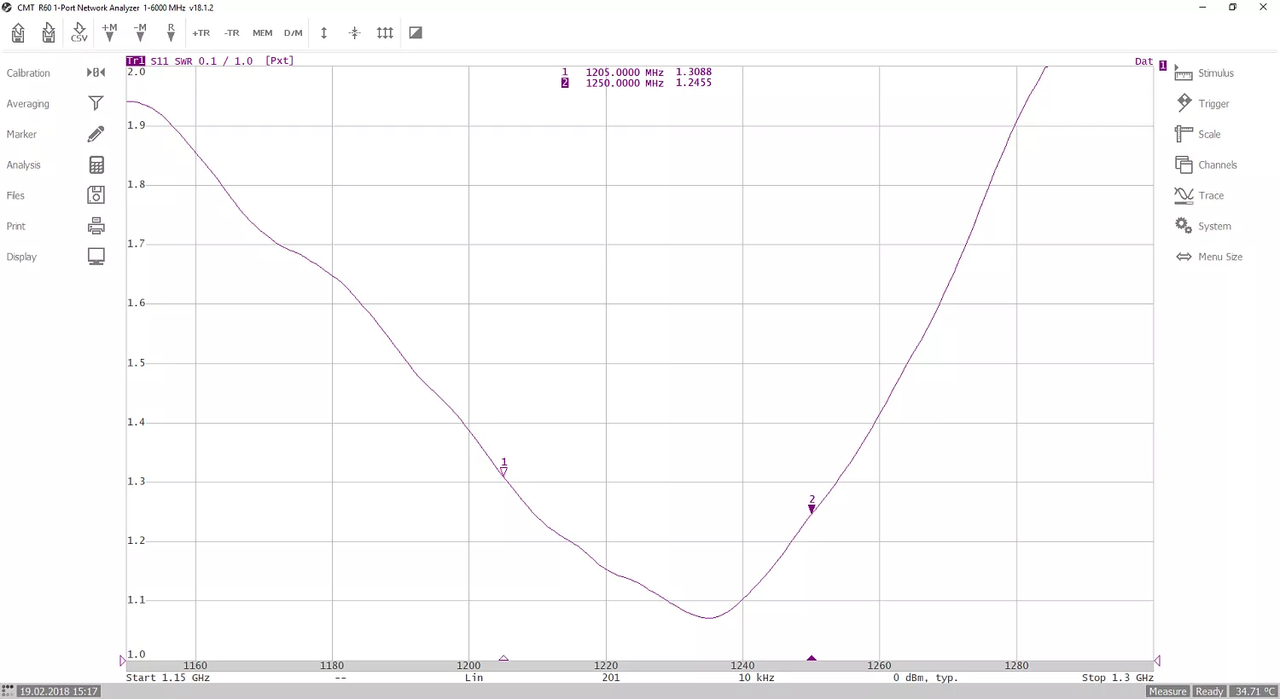Image resolution: width=1280 pixels, height=699 pixels.
Task: Select marker 2 on the SWR curve
Action: (812, 505)
